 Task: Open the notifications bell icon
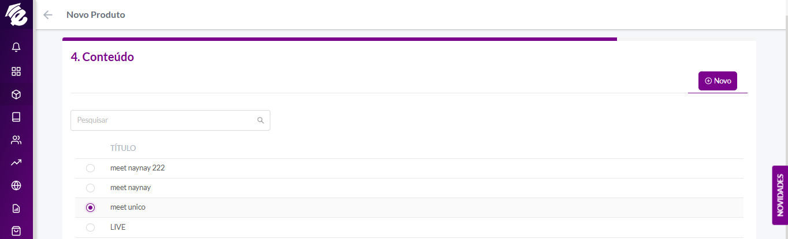coord(16,48)
